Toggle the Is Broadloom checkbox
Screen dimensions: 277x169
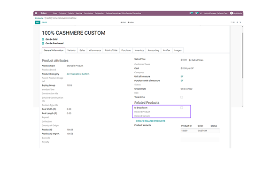(x=182, y=108)
